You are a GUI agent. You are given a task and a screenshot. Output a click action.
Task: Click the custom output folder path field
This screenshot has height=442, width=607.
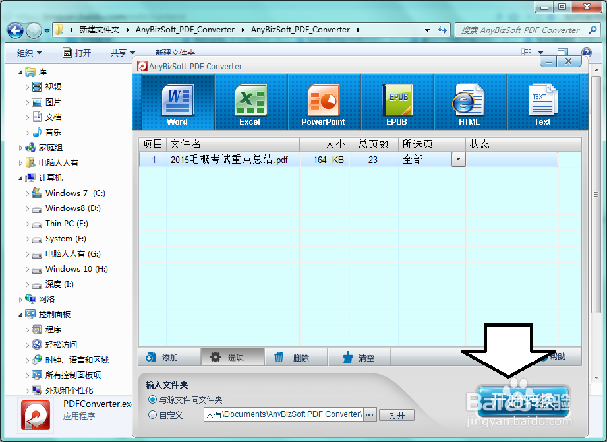coord(284,415)
